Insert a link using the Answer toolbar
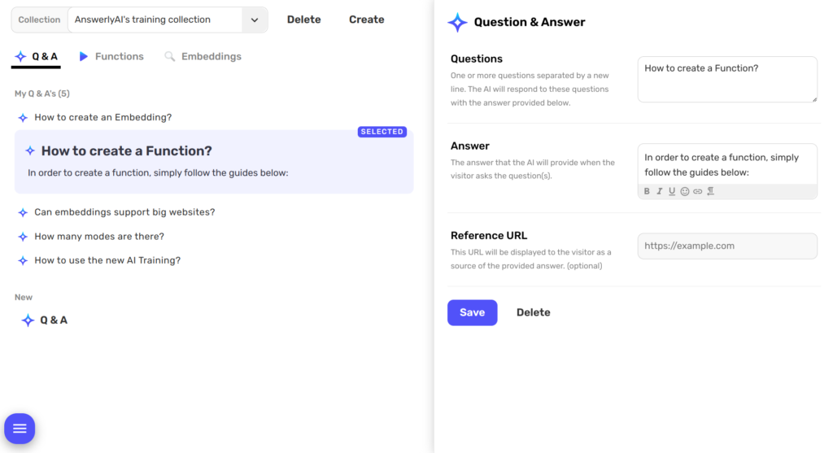 coord(697,192)
